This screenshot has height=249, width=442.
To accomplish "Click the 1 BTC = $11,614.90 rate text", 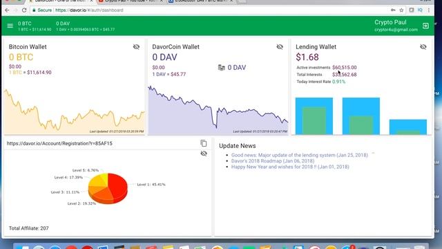I will point(30,73).
